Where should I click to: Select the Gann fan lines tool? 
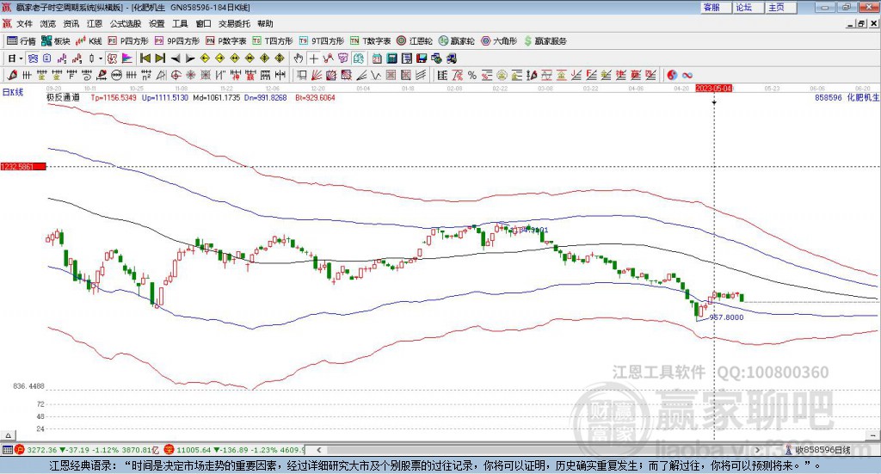[x=317, y=75]
